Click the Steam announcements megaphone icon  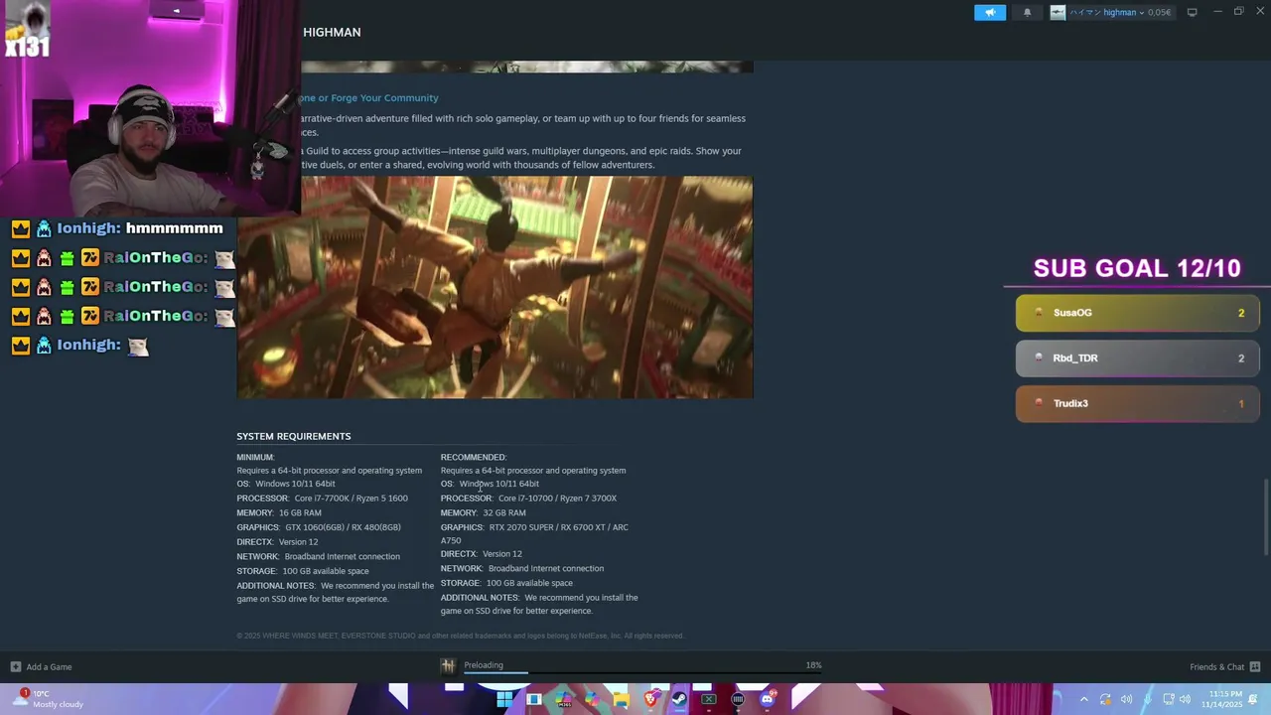coord(990,12)
